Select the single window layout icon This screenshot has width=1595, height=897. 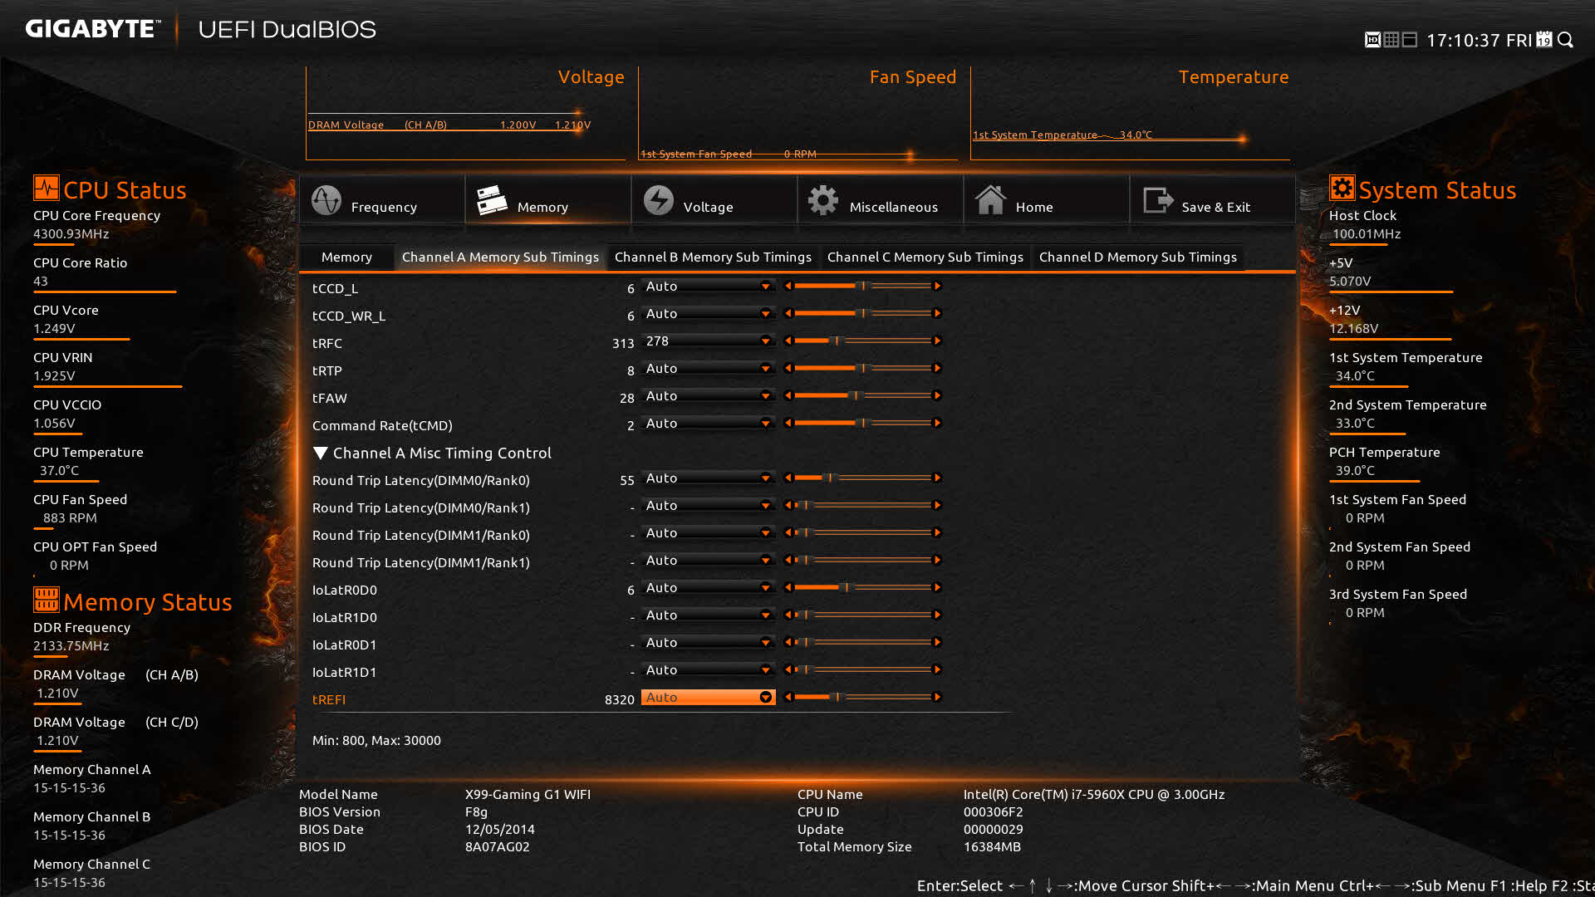(x=1410, y=40)
